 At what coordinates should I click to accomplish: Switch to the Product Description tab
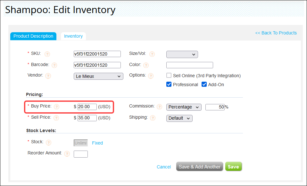33,36
